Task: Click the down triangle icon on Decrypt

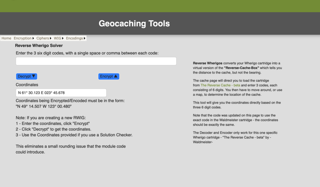Action: tap(34, 76)
